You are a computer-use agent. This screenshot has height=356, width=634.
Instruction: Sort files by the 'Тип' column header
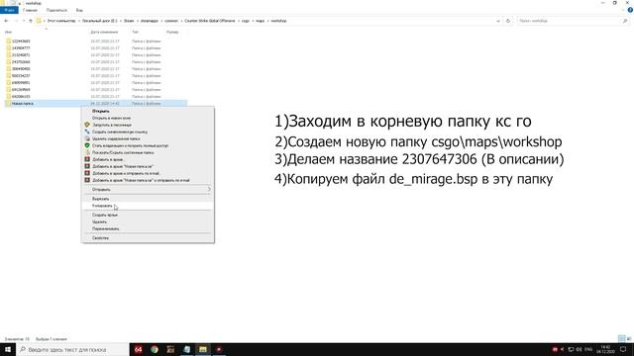(135, 32)
